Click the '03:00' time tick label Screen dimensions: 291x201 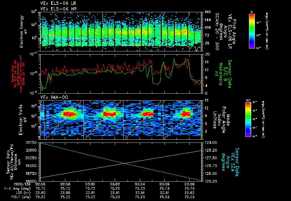point(90,185)
